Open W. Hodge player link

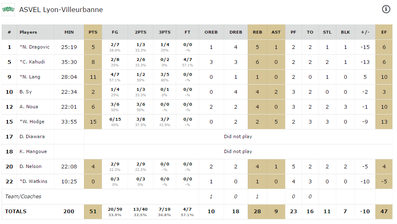pos(32,122)
